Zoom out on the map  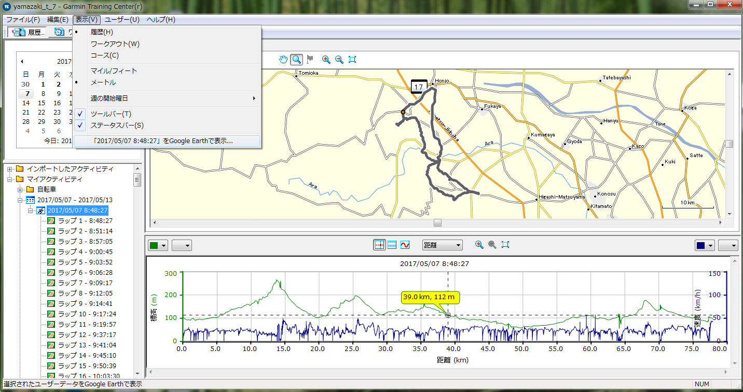tap(339, 60)
